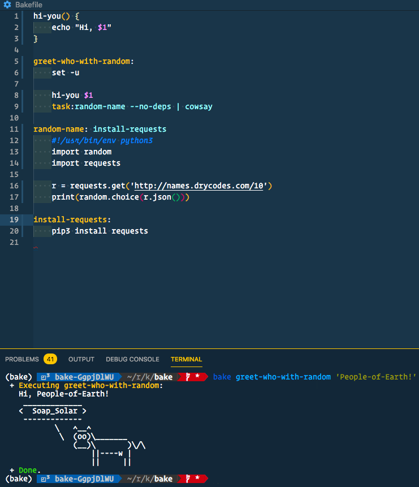
Task: Follow the names.drycodes.com URL link
Action: click(199, 186)
